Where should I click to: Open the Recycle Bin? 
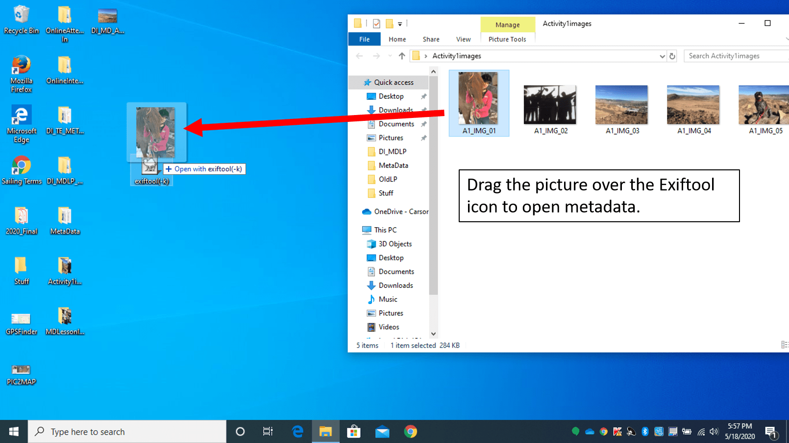click(21, 20)
